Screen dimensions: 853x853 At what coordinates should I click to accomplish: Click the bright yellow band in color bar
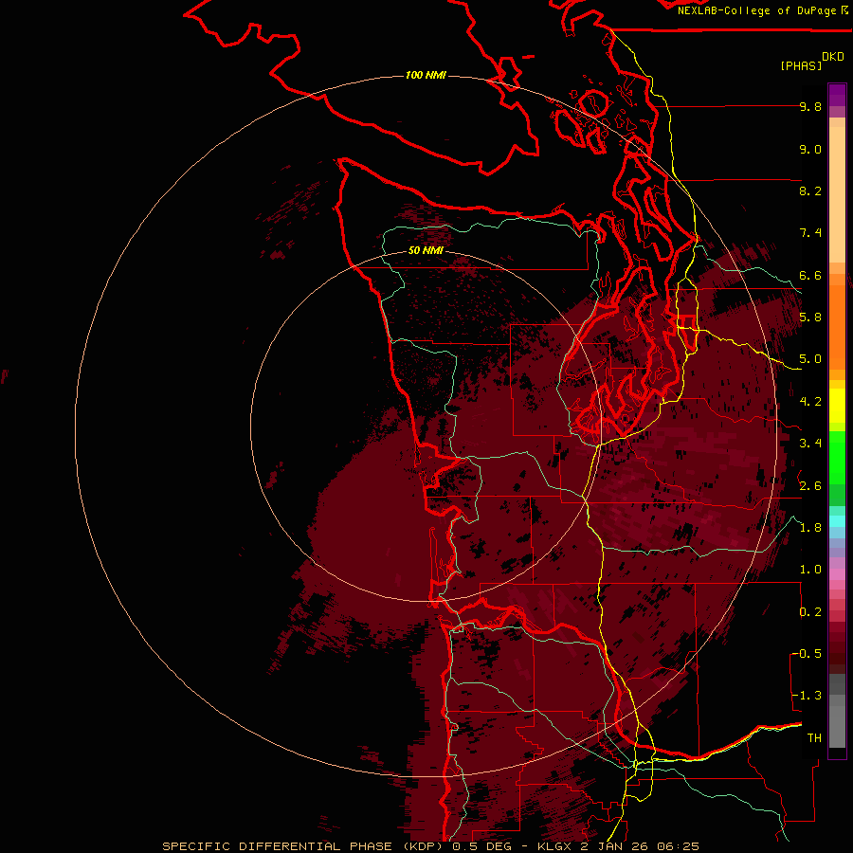(x=837, y=406)
